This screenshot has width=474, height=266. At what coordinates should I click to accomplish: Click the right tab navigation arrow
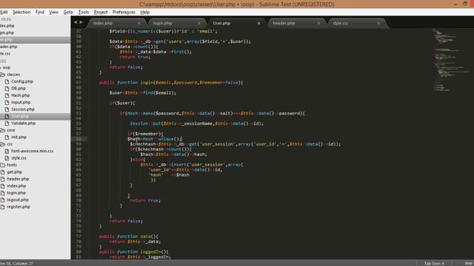81,22
